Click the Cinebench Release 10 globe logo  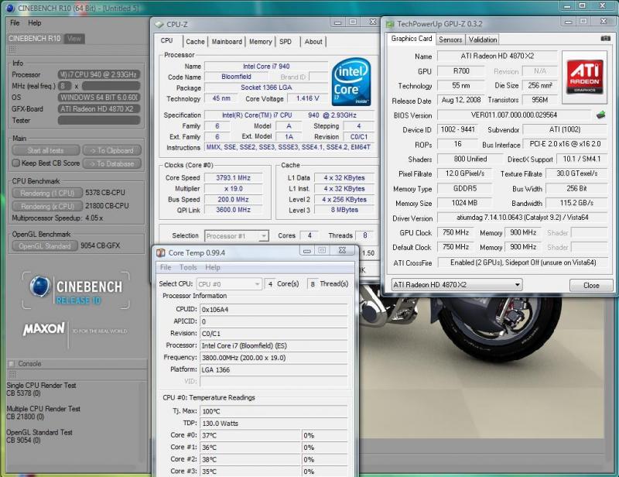40,286
